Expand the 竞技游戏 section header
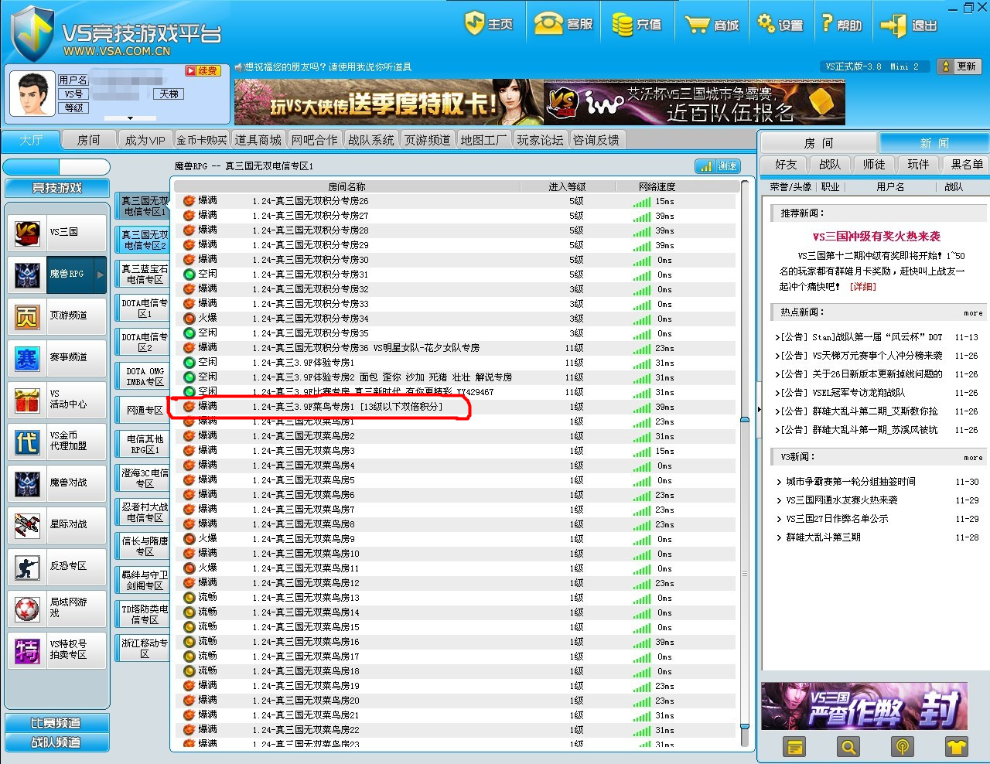The height and width of the screenshot is (764, 990). 56,188
